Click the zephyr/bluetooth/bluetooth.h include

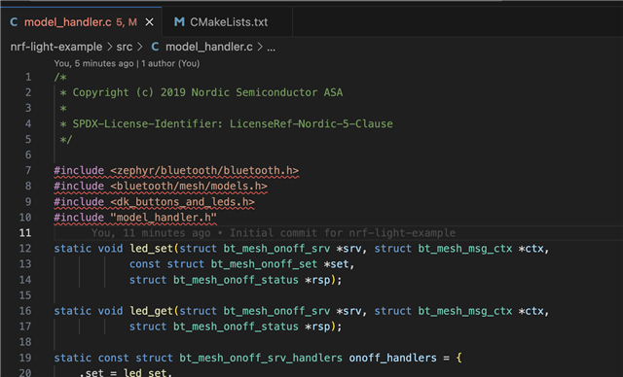click(x=204, y=170)
